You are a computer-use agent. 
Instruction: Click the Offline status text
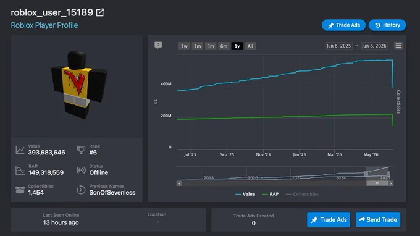pyautogui.click(x=99, y=172)
